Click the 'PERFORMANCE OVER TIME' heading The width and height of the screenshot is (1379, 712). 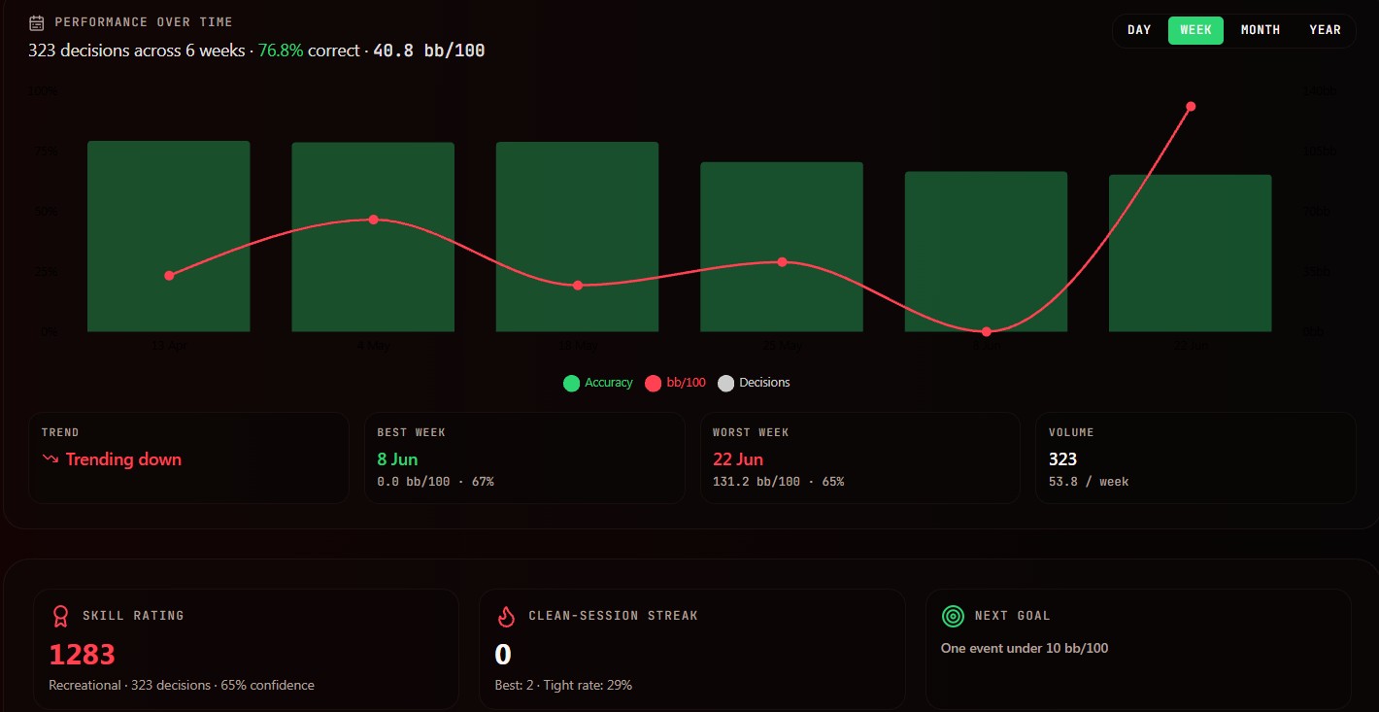(x=144, y=22)
